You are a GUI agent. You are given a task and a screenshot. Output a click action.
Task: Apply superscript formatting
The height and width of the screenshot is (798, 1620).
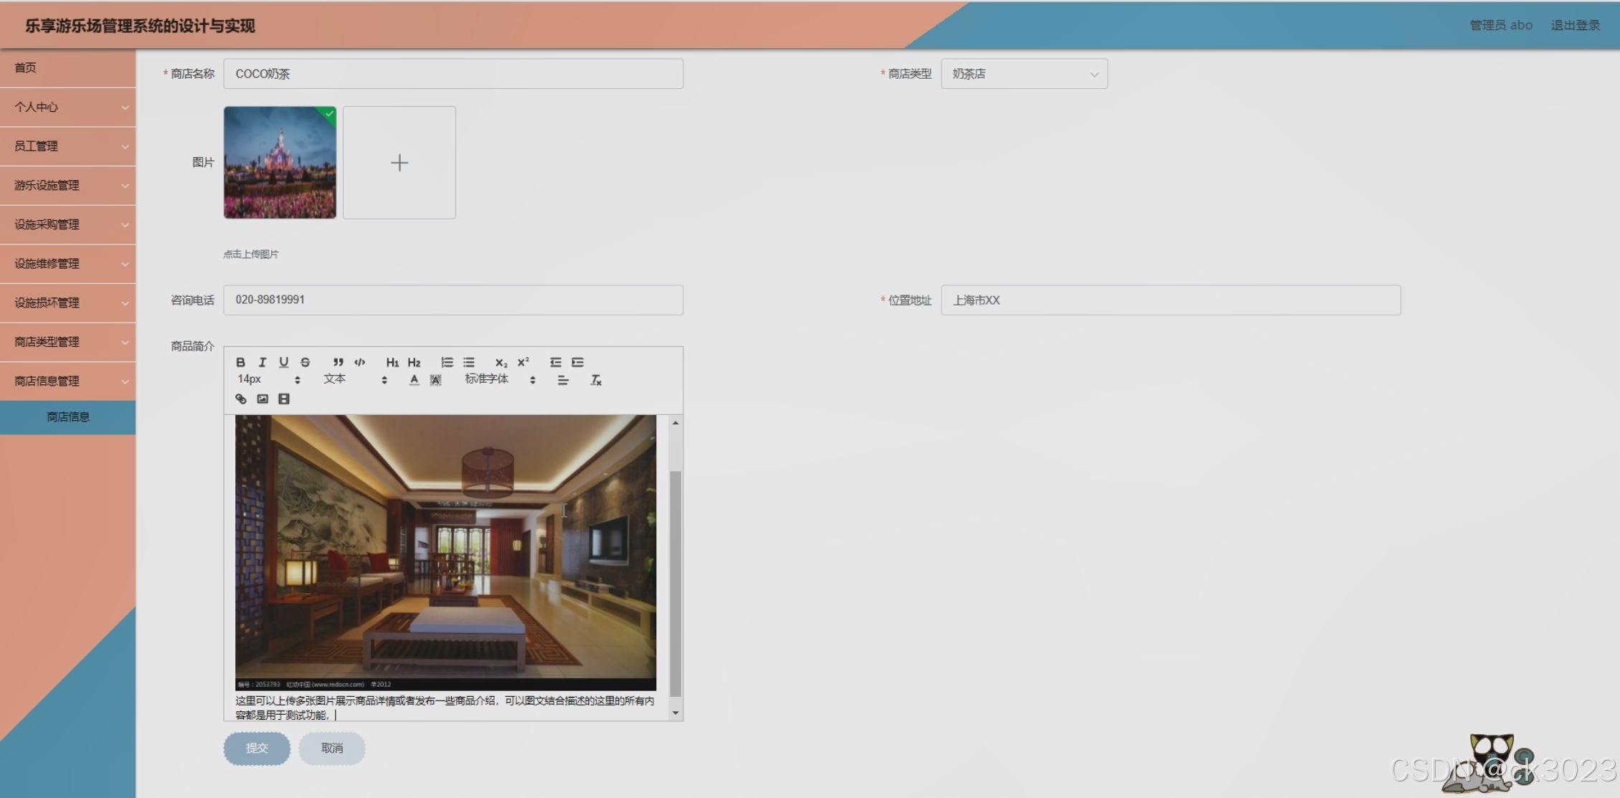524,362
